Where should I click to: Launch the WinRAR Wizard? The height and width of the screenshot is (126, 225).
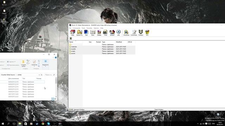[x=112, y=33]
